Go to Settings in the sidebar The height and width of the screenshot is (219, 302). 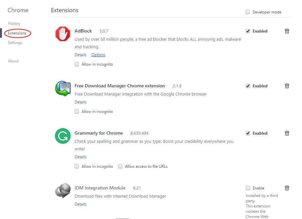15,43
